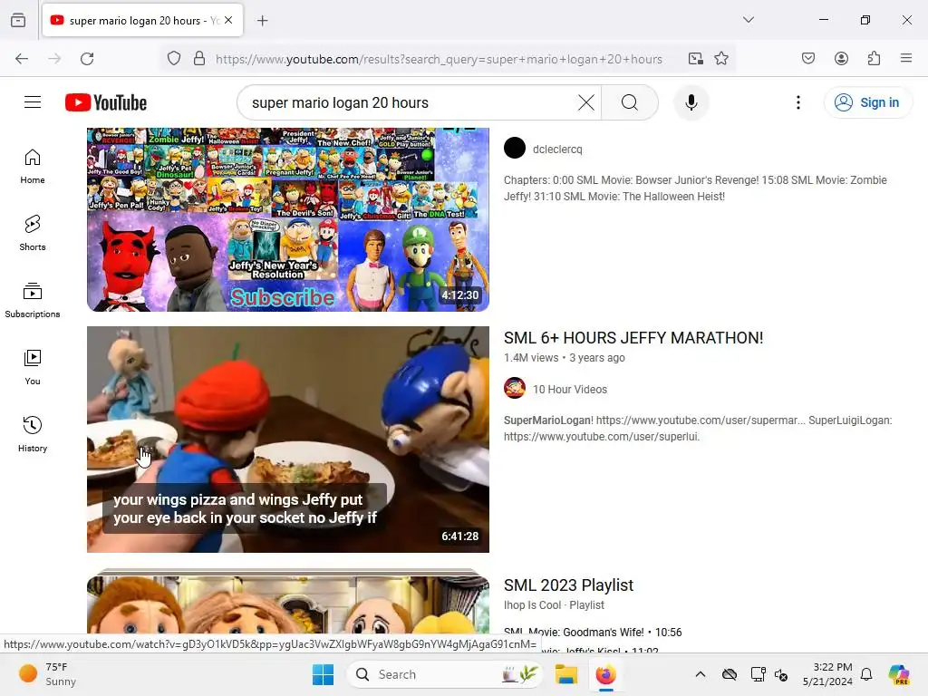Click the SuperMarioLogan description snippet
Image resolution: width=928 pixels, height=696 pixels.
coord(697,429)
